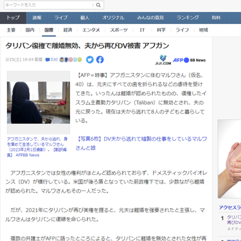Open the オリジナル tab
241x241 pixels.
114,18
